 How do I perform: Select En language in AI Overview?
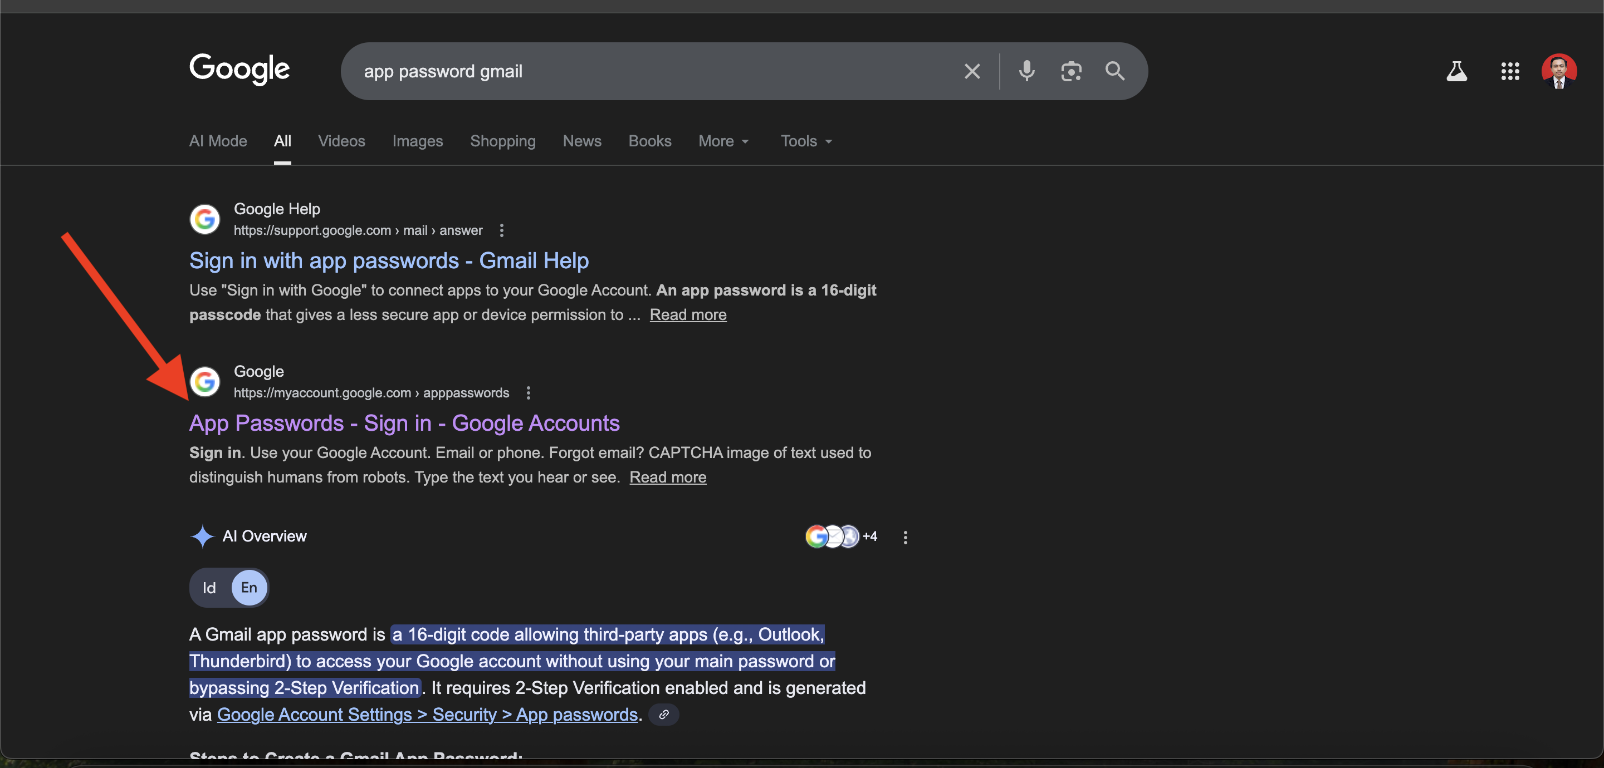click(249, 588)
